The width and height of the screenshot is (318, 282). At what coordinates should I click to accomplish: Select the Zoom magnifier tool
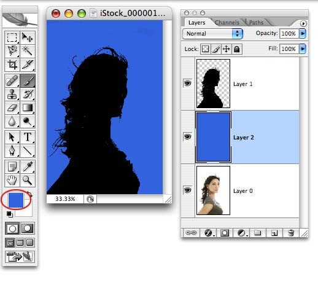click(x=28, y=180)
